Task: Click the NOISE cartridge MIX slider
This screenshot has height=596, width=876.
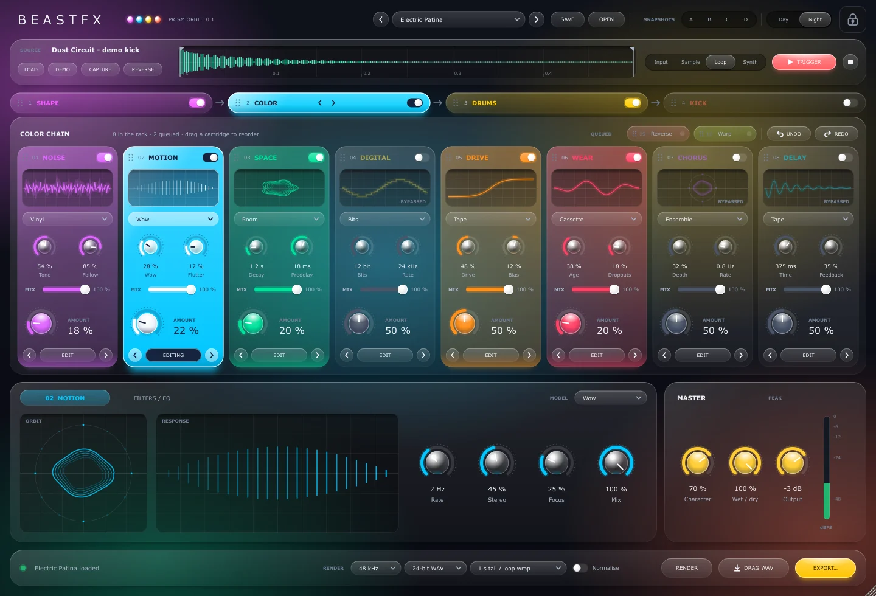Action: click(x=66, y=289)
